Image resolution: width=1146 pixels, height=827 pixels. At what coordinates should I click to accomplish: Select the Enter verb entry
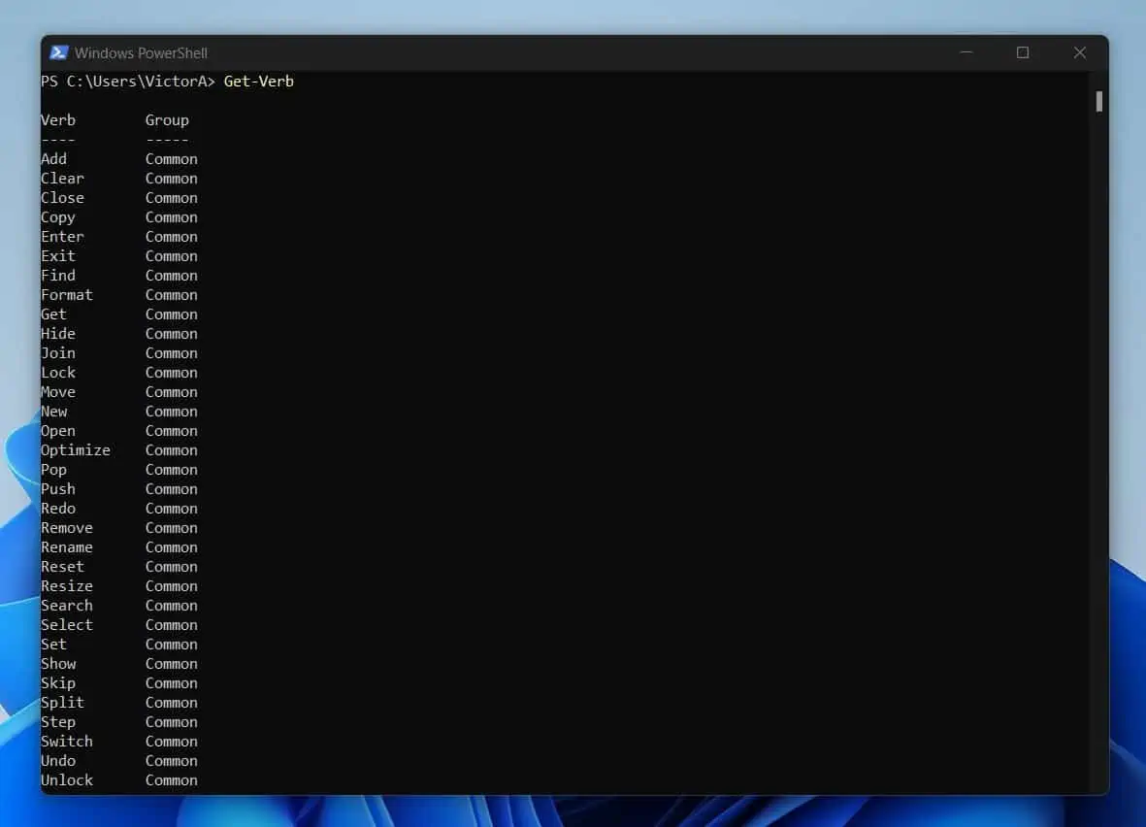(63, 236)
